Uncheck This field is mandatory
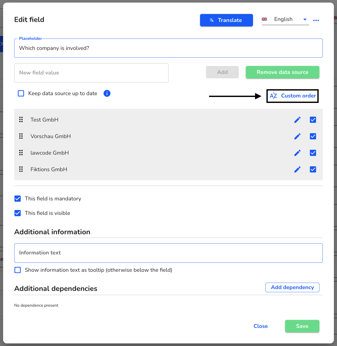 tap(18, 199)
